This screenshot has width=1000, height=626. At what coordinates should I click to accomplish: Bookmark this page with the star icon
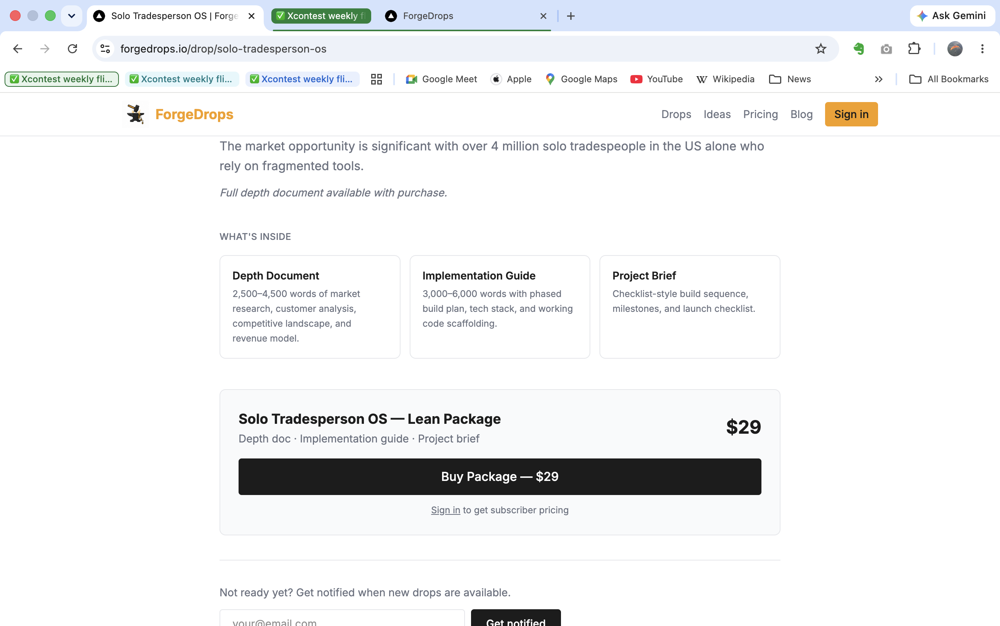(x=821, y=49)
